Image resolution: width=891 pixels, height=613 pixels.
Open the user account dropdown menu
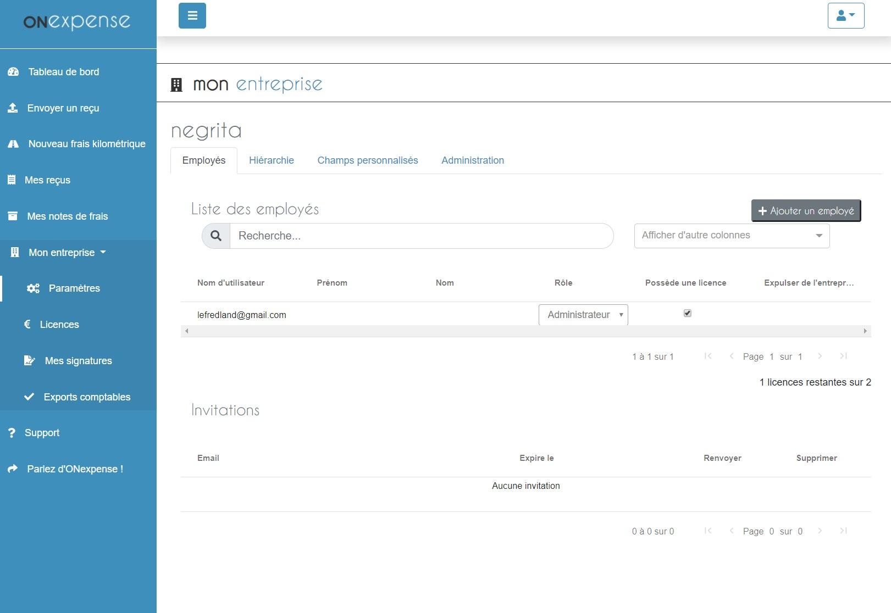tap(846, 15)
